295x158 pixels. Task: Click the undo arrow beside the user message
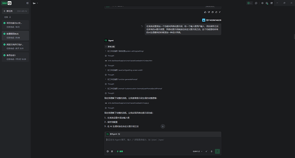[x=142, y=26]
